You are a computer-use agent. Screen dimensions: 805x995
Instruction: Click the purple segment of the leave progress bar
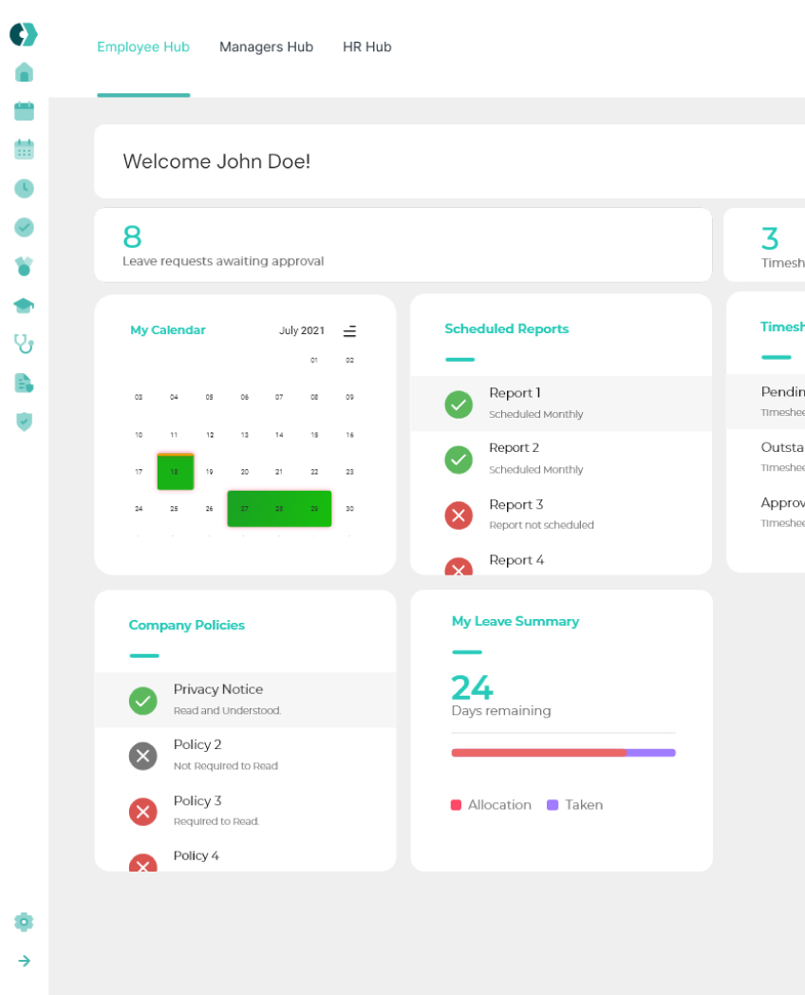coord(651,753)
